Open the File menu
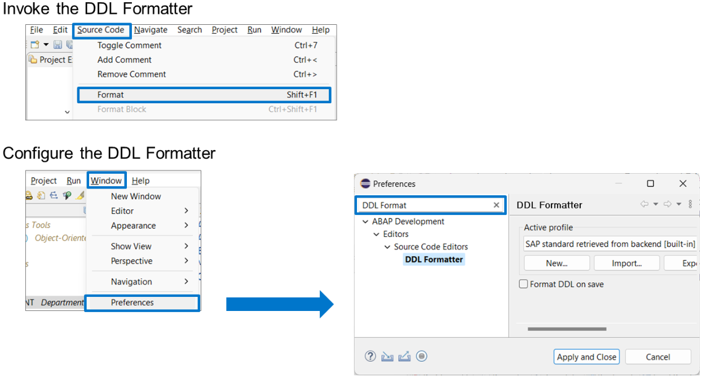This screenshot has width=702, height=377. [x=37, y=30]
